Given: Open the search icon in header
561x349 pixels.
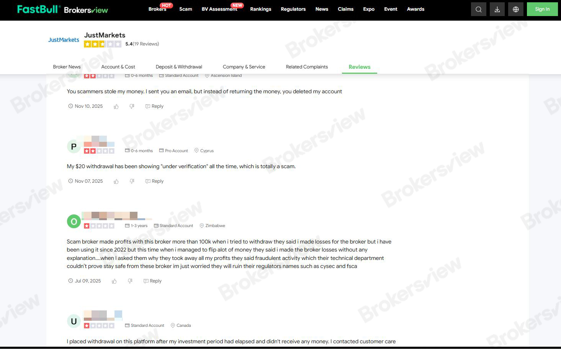Looking at the screenshot, I should [x=478, y=9].
